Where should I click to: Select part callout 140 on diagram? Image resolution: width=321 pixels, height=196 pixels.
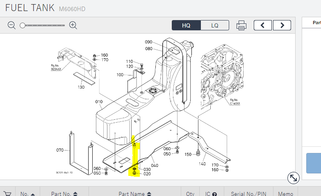tap(202, 164)
